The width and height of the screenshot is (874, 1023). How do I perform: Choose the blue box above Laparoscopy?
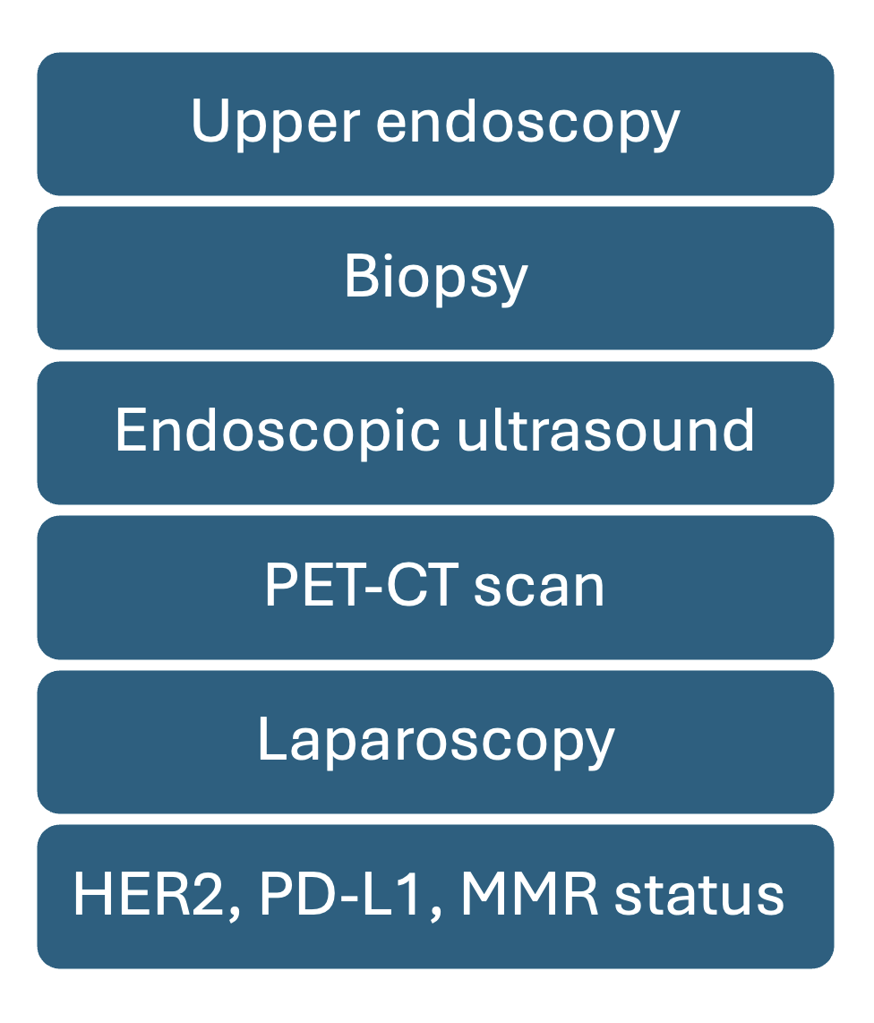[436, 587]
